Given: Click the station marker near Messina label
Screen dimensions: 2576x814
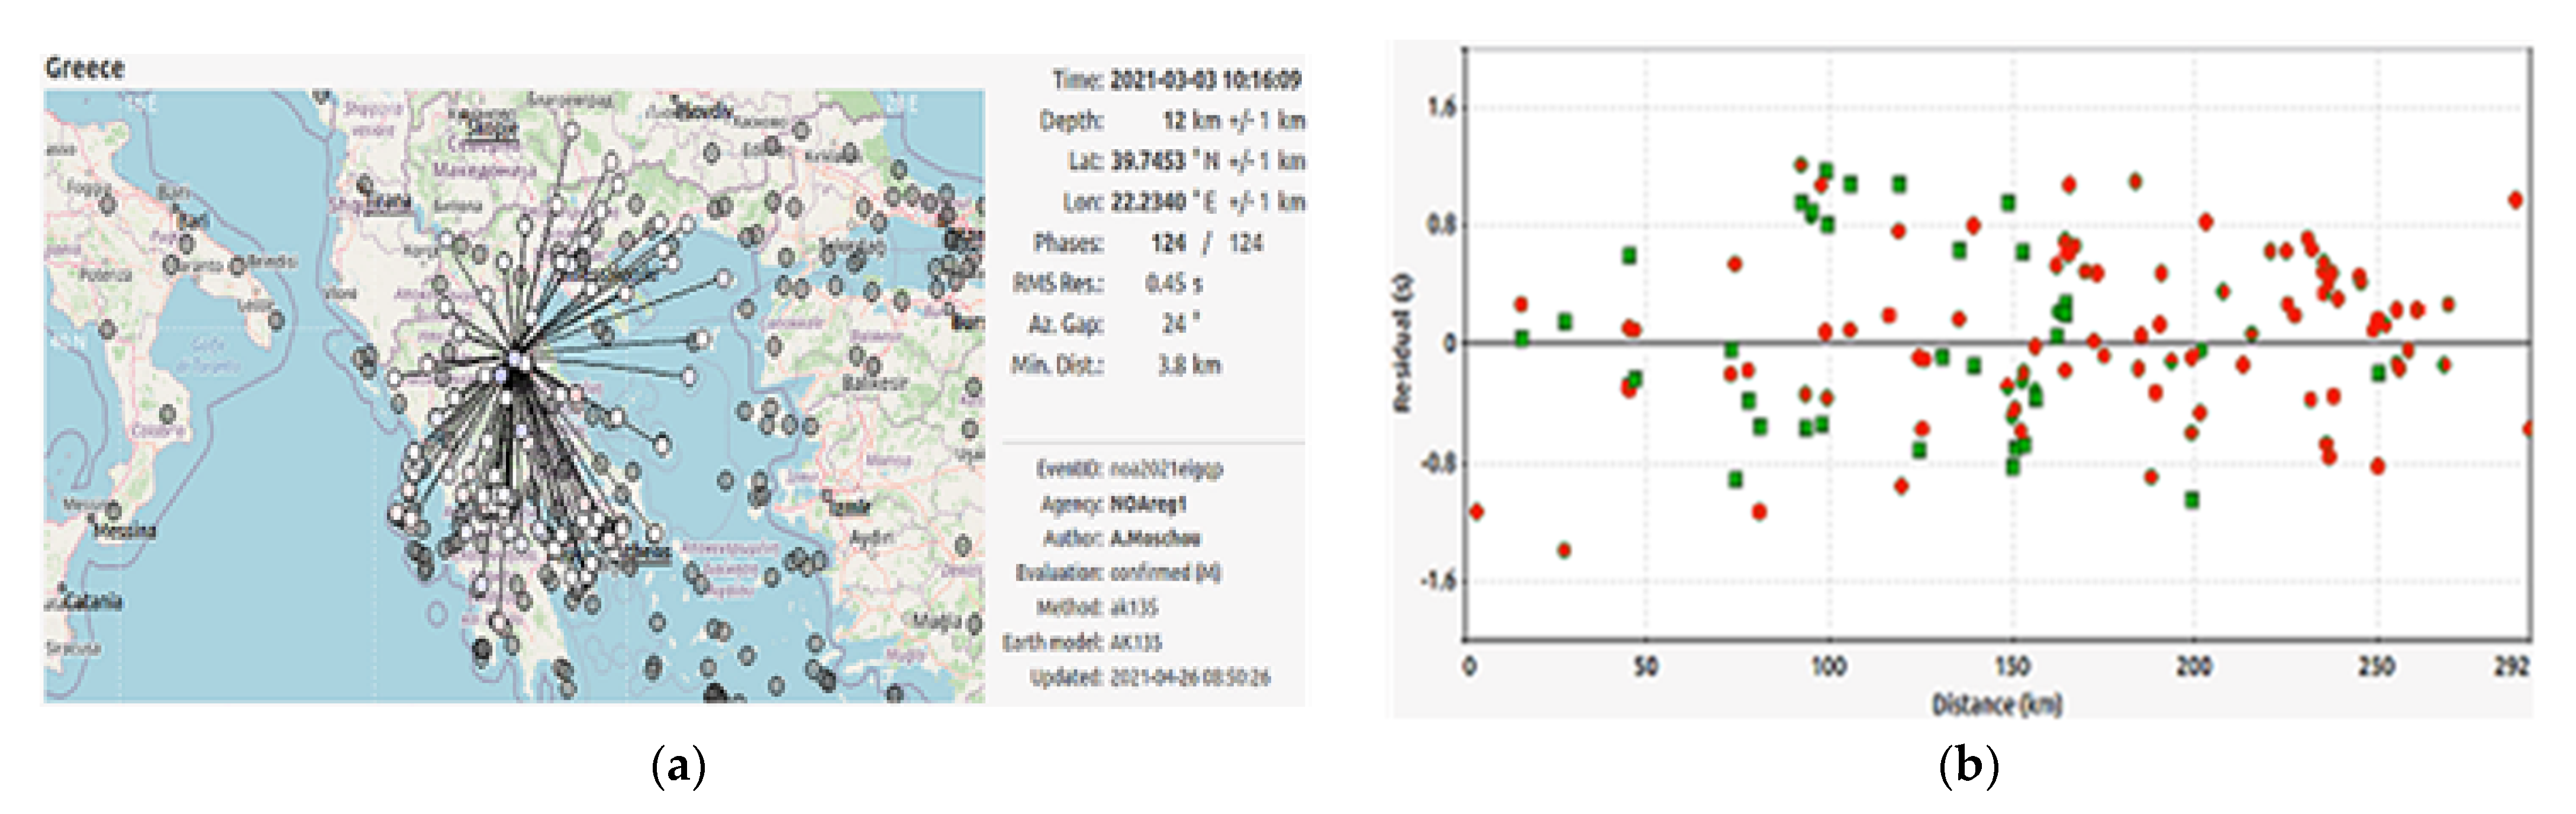Looking at the screenshot, I should pos(113,511).
